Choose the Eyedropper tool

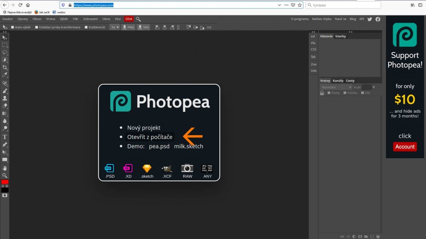(5, 75)
